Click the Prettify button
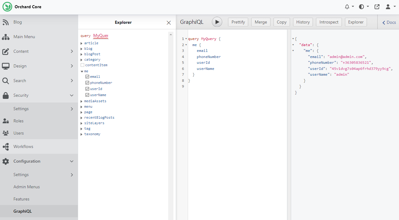The image size is (399, 220). point(238,22)
